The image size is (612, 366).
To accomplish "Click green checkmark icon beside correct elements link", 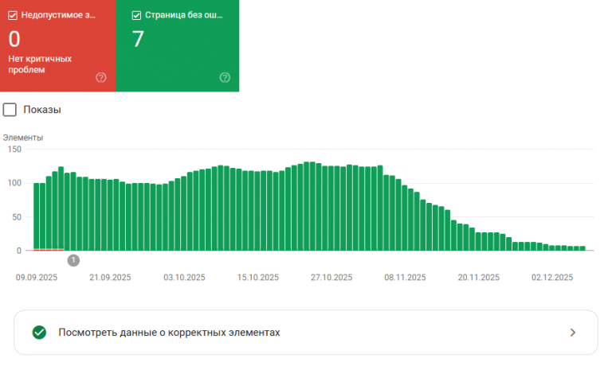I will coord(39,333).
